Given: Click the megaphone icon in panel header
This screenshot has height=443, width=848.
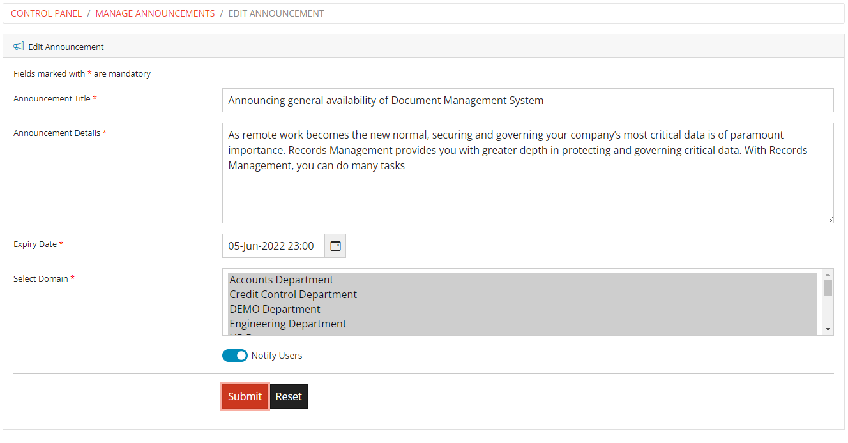Looking at the screenshot, I should pyautogui.click(x=19, y=47).
